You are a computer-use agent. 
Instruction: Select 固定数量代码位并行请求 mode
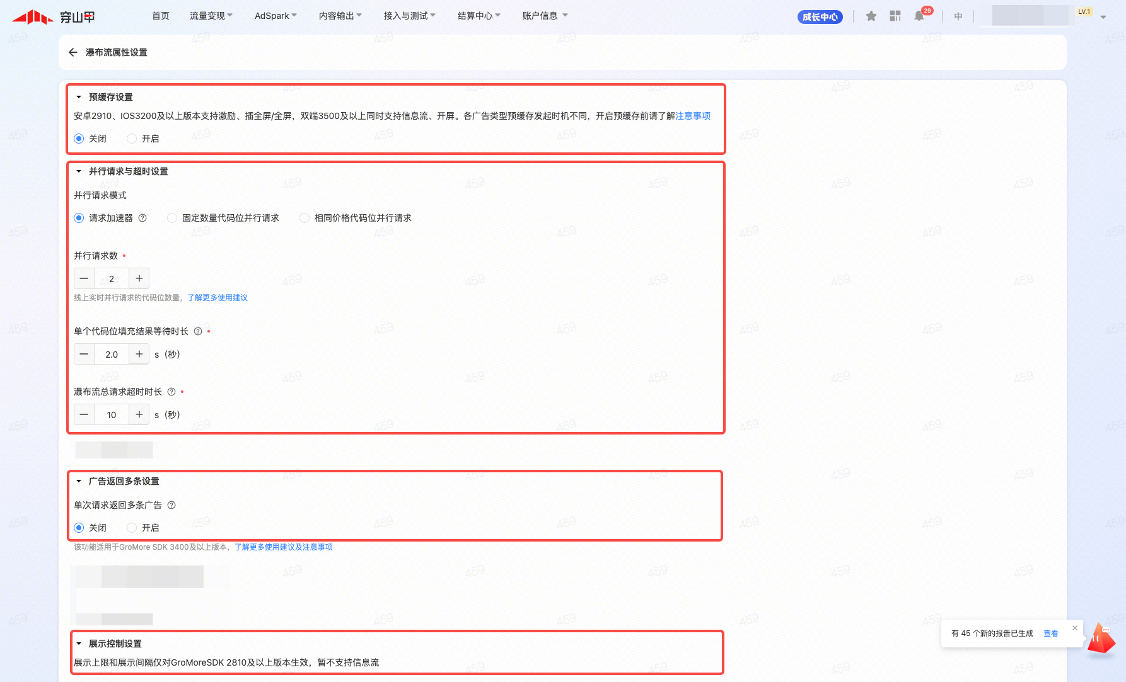(172, 218)
